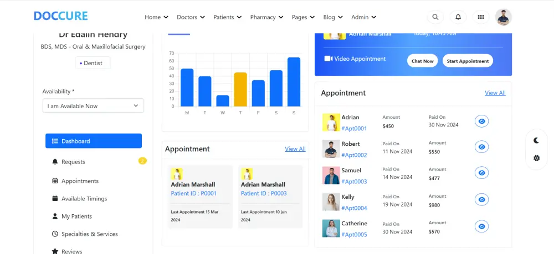Screen dimensions: 554x254
Task: Expand the Home menu
Action: click(156, 17)
